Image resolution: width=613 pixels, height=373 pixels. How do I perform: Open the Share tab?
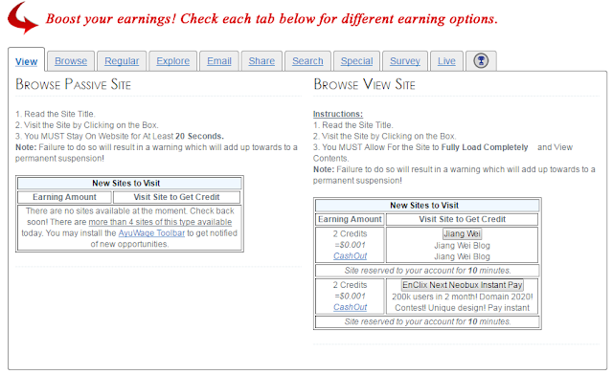click(x=261, y=61)
